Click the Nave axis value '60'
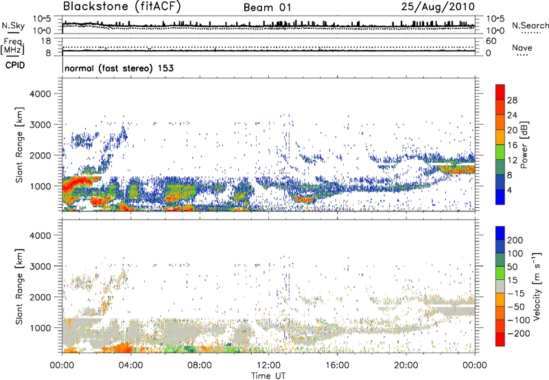 tap(491, 41)
